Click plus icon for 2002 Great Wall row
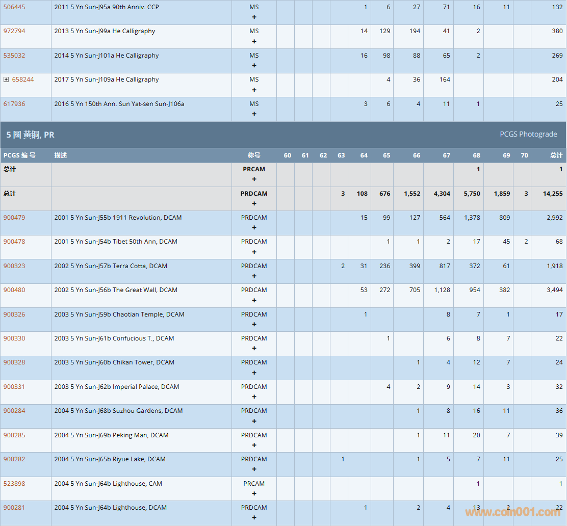The image size is (567, 526). (x=254, y=300)
